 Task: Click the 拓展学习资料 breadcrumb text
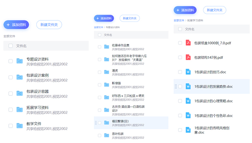click(195, 20)
